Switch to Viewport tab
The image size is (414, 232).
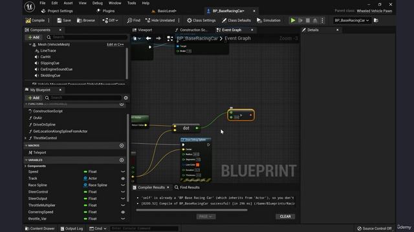click(x=142, y=30)
